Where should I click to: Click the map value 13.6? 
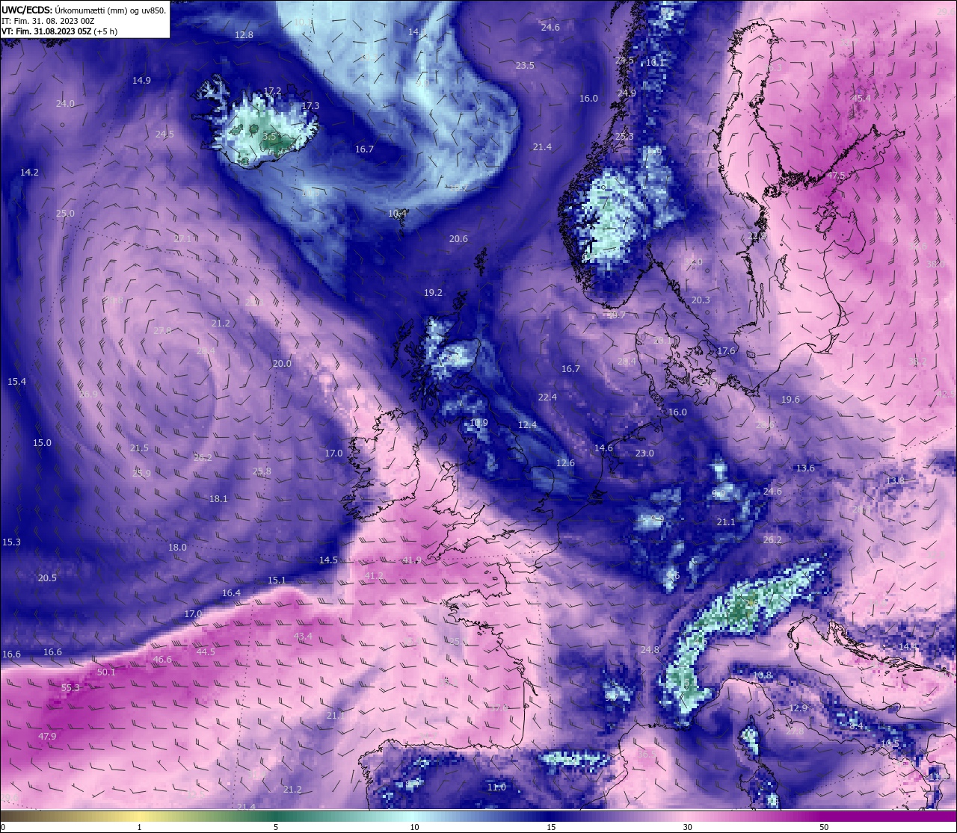click(805, 468)
